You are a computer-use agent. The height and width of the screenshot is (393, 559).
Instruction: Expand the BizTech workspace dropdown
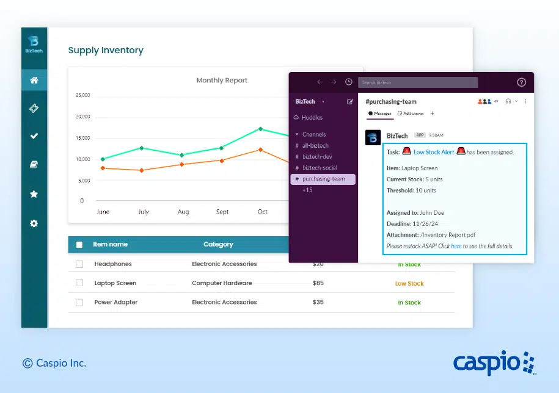323,102
